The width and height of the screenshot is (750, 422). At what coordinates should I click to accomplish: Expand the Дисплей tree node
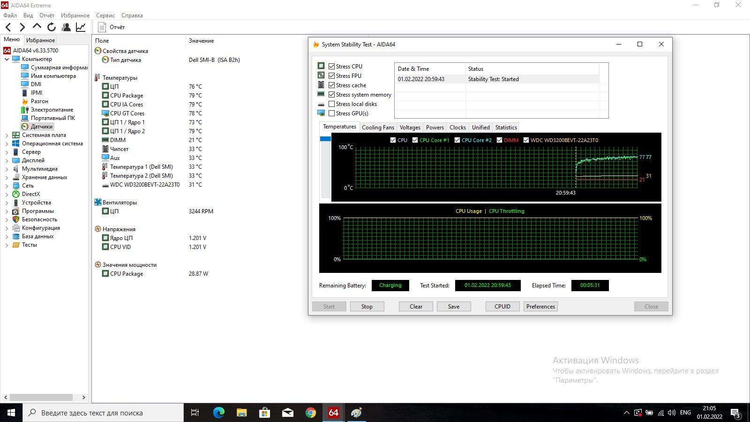pyautogui.click(x=7, y=160)
